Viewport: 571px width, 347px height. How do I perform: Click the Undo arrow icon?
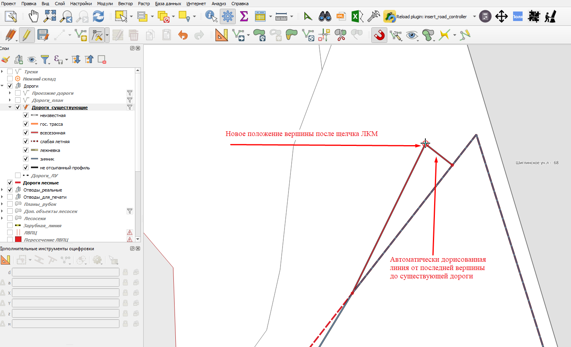click(183, 35)
